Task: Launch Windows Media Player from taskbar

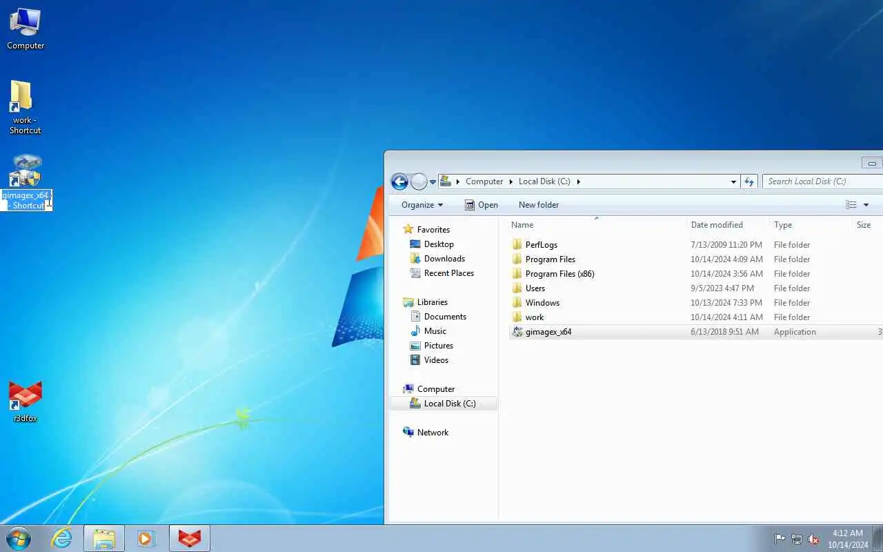Action: (x=146, y=538)
